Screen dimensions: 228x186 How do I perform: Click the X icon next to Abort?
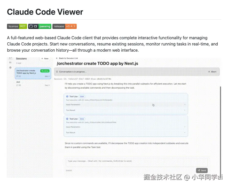[209, 72]
